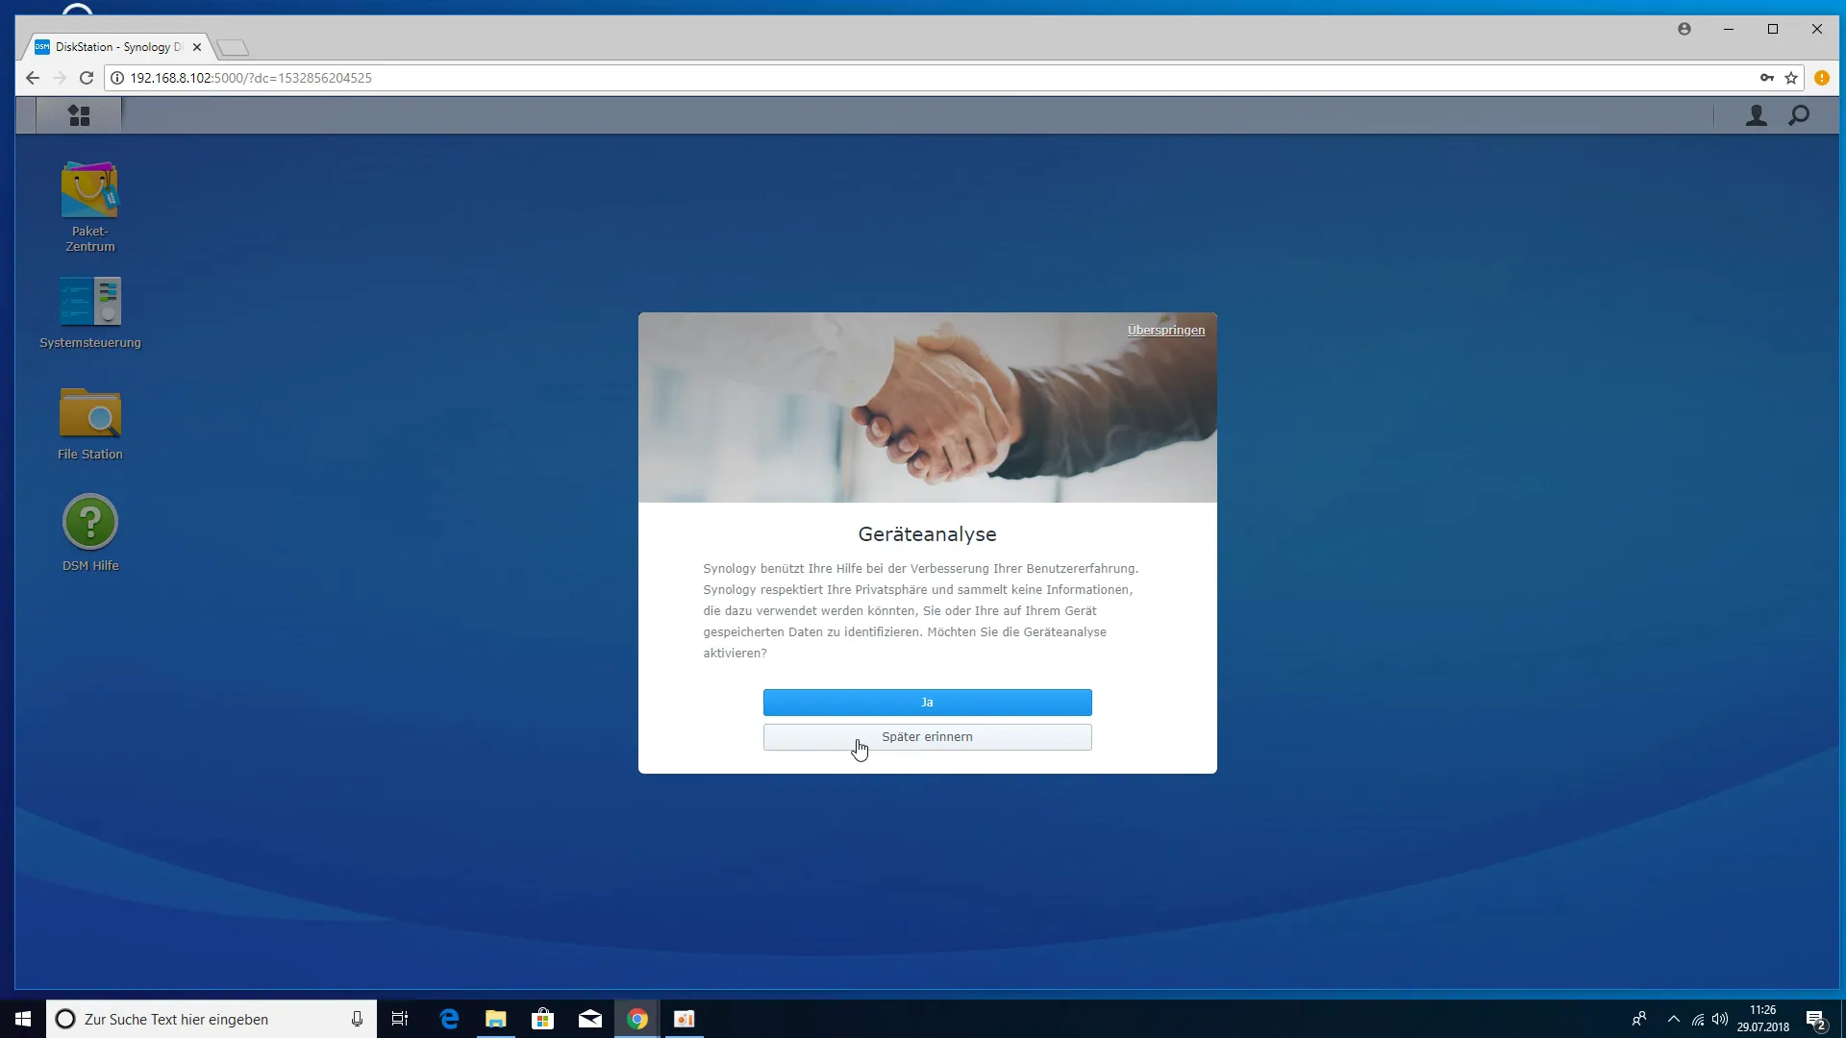Close the DiskStation browser tab
Image resolution: width=1846 pixels, height=1038 pixels.
coord(197,47)
